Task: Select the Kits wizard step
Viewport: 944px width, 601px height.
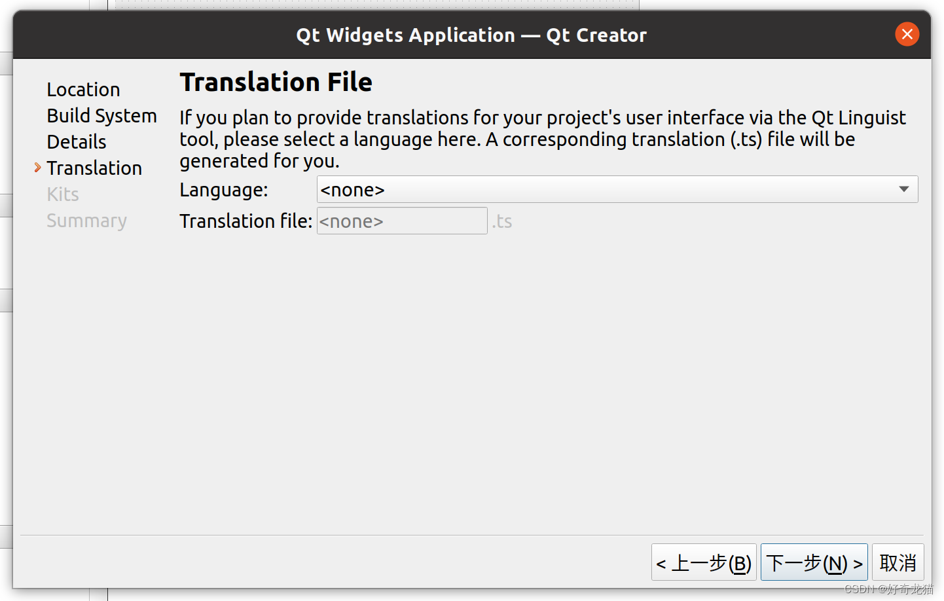Action: (63, 194)
